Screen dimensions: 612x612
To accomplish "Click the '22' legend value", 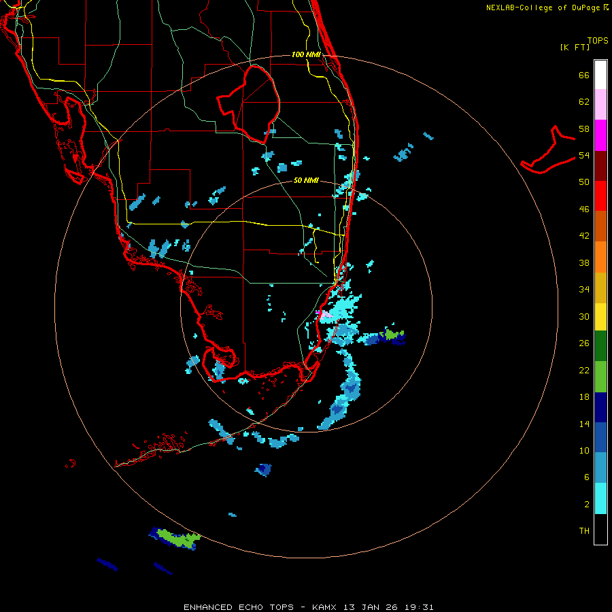I will click(x=584, y=370).
